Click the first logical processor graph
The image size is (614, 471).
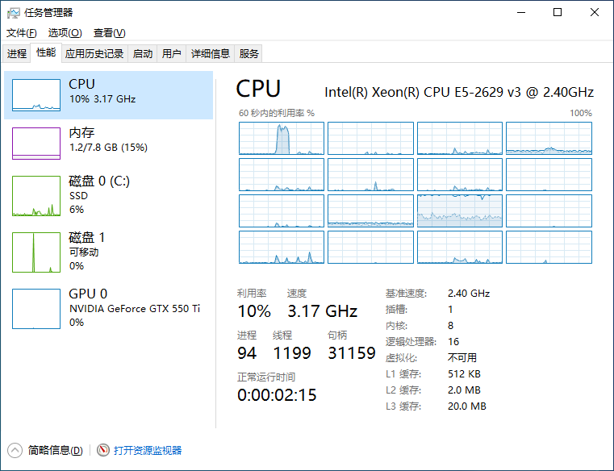[x=282, y=138]
